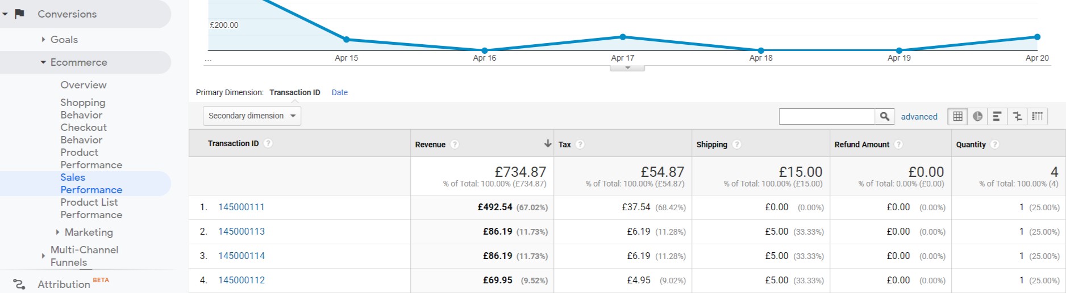Click the Apr 17 data point on chart
This screenshot has width=1066, height=293.
pyautogui.click(x=623, y=37)
